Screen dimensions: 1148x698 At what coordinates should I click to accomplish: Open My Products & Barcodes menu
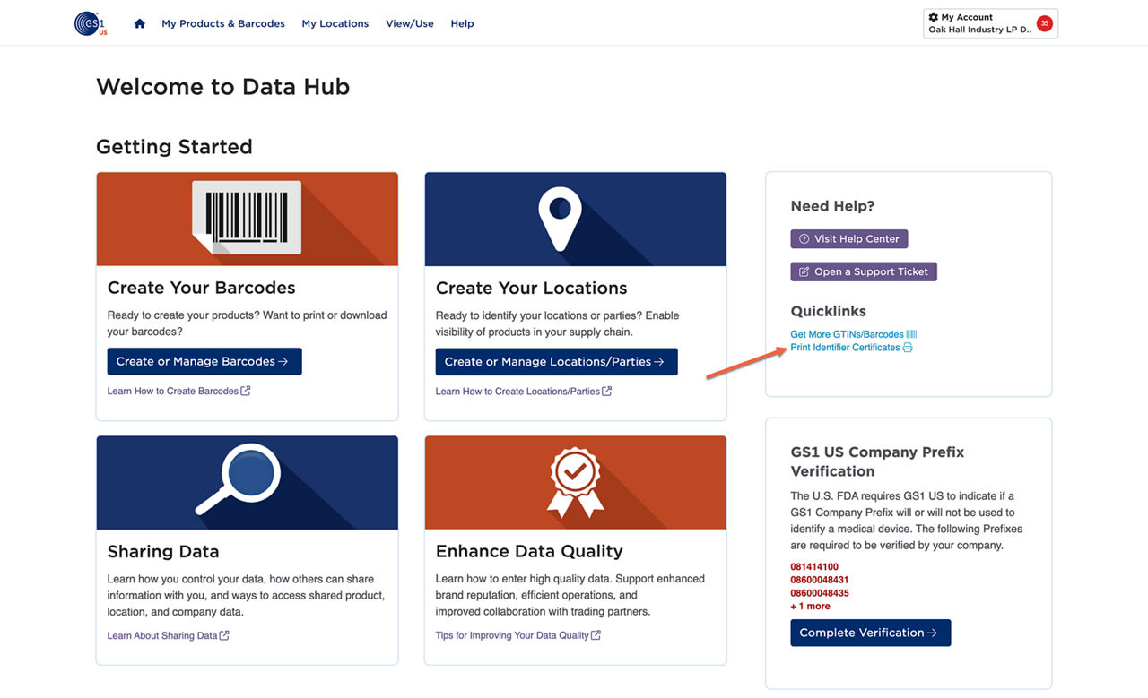[x=223, y=23]
